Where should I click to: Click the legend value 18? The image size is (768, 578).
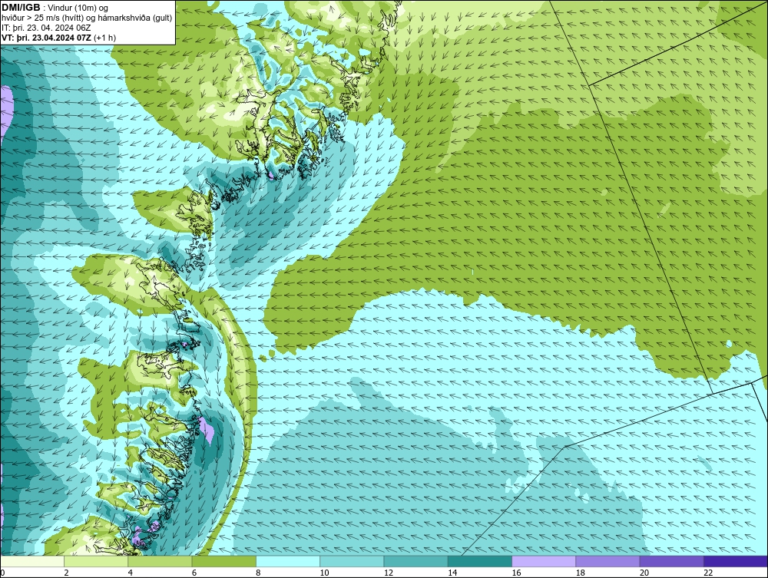tap(581, 573)
